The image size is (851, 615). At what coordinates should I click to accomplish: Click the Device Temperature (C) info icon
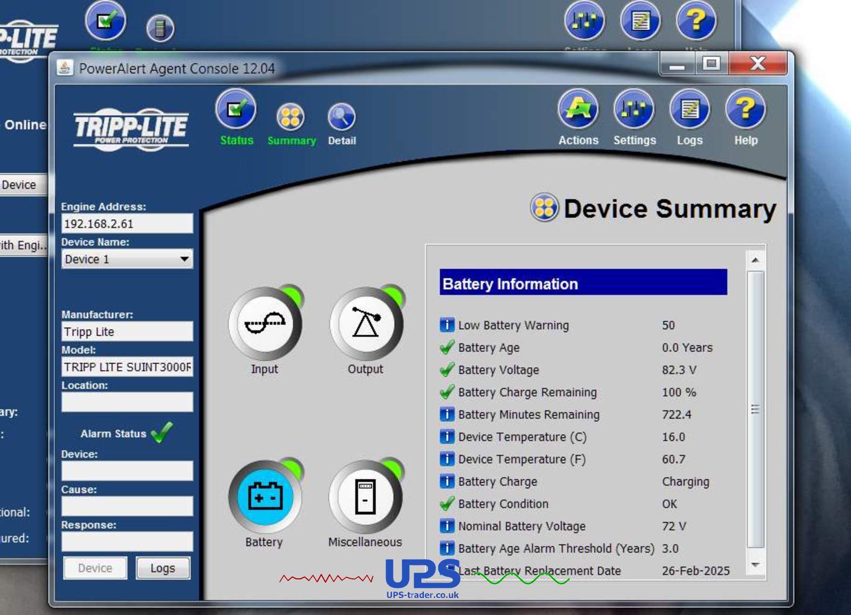click(447, 437)
